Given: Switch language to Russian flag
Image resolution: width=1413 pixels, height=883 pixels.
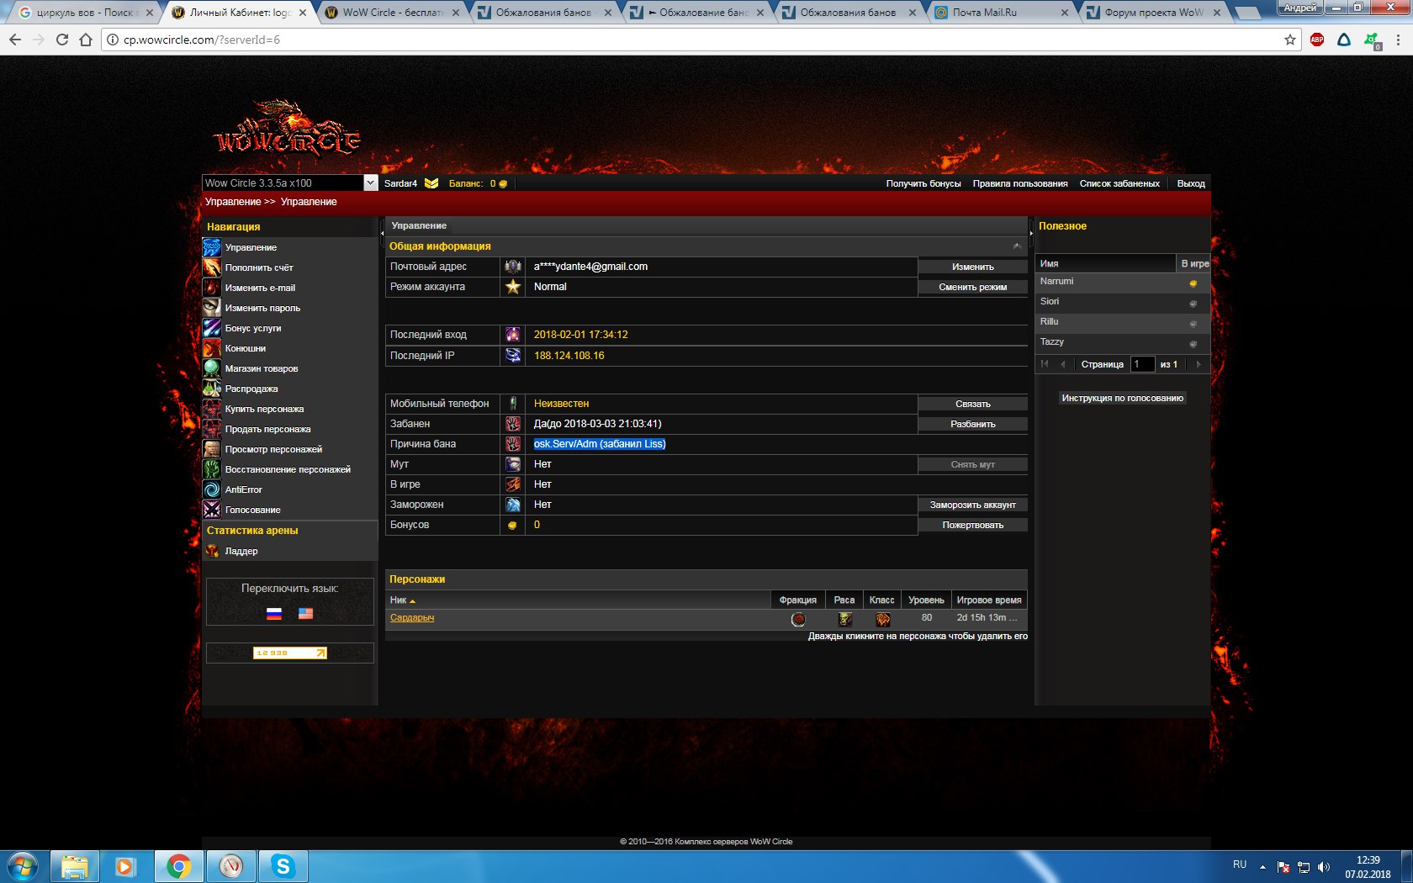Looking at the screenshot, I should [274, 614].
